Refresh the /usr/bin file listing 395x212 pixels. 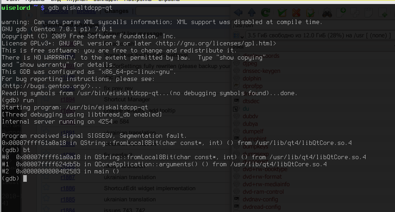click(266, 13)
